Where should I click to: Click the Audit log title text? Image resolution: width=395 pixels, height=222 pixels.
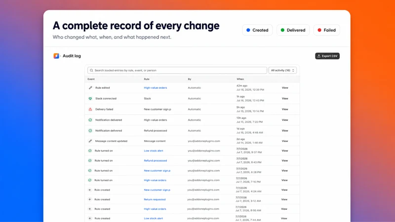click(x=72, y=56)
